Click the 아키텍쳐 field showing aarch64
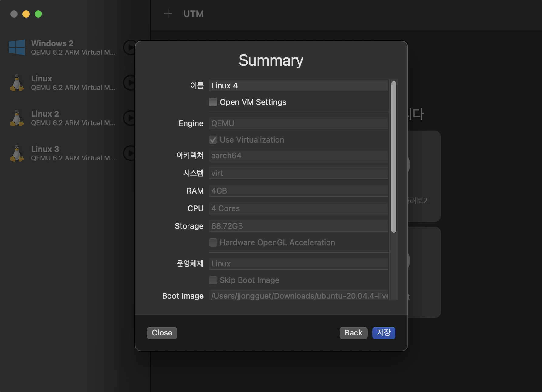The image size is (542, 392). [x=299, y=156]
